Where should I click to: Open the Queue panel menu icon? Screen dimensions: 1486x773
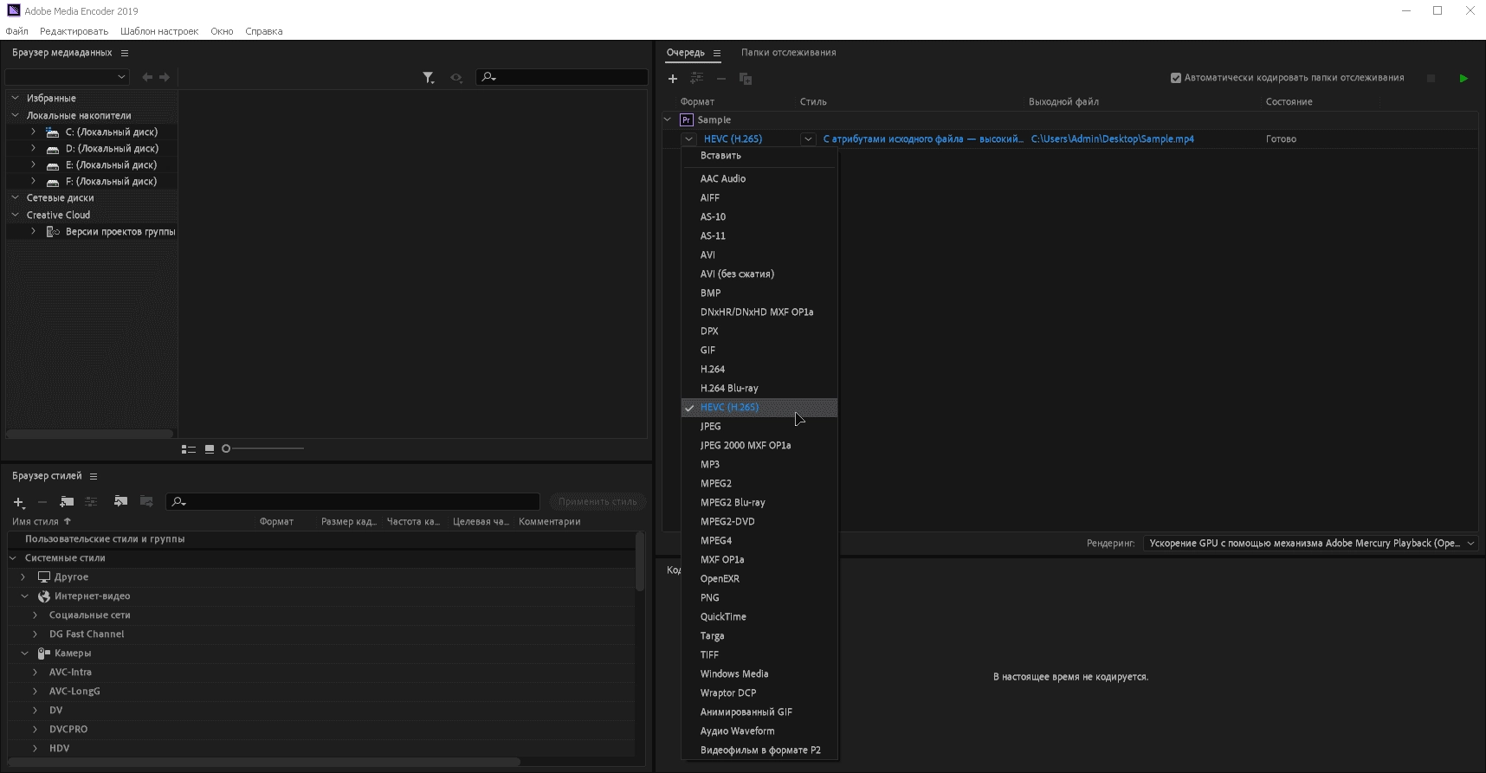[x=717, y=53]
